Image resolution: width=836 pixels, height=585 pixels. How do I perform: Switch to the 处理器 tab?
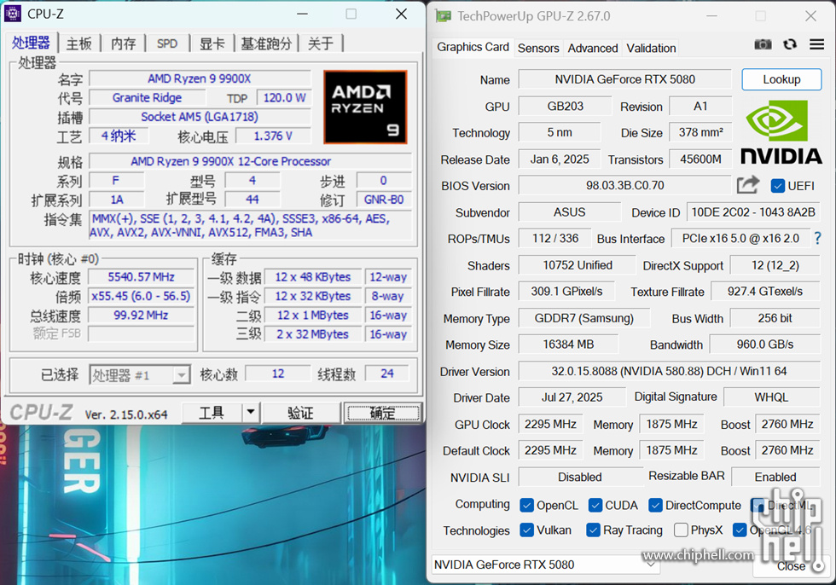pos(31,43)
